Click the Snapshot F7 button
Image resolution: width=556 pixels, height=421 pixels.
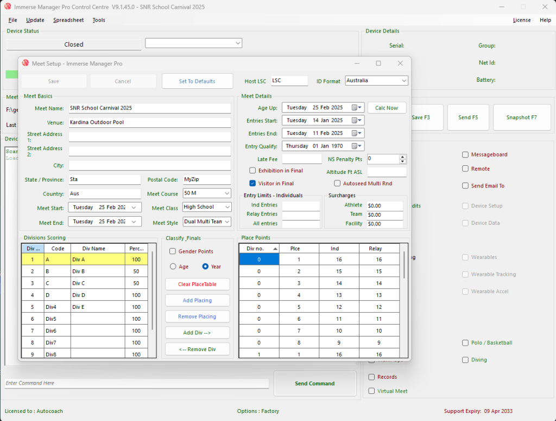[x=522, y=118]
